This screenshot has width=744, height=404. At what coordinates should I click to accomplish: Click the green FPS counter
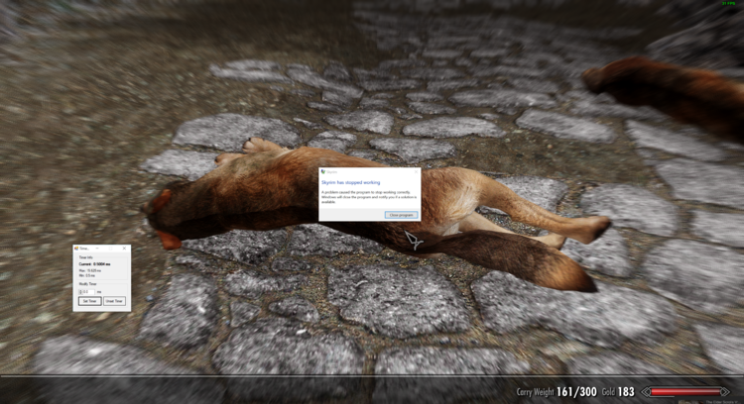[x=728, y=3]
